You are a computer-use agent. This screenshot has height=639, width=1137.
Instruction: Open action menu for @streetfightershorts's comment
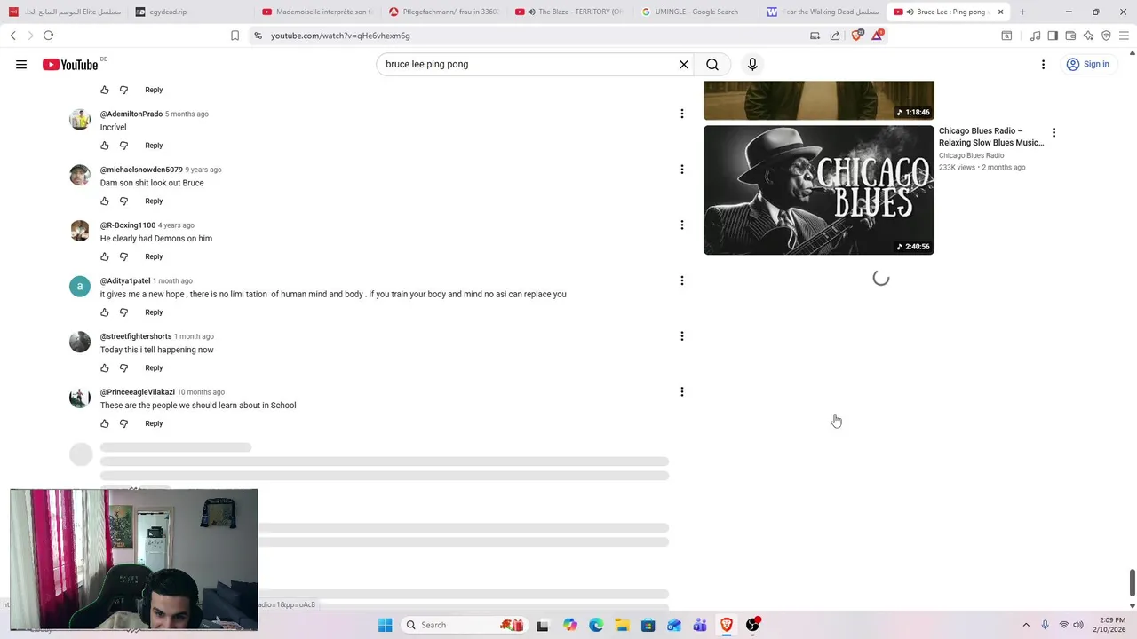[x=682, y=336]
